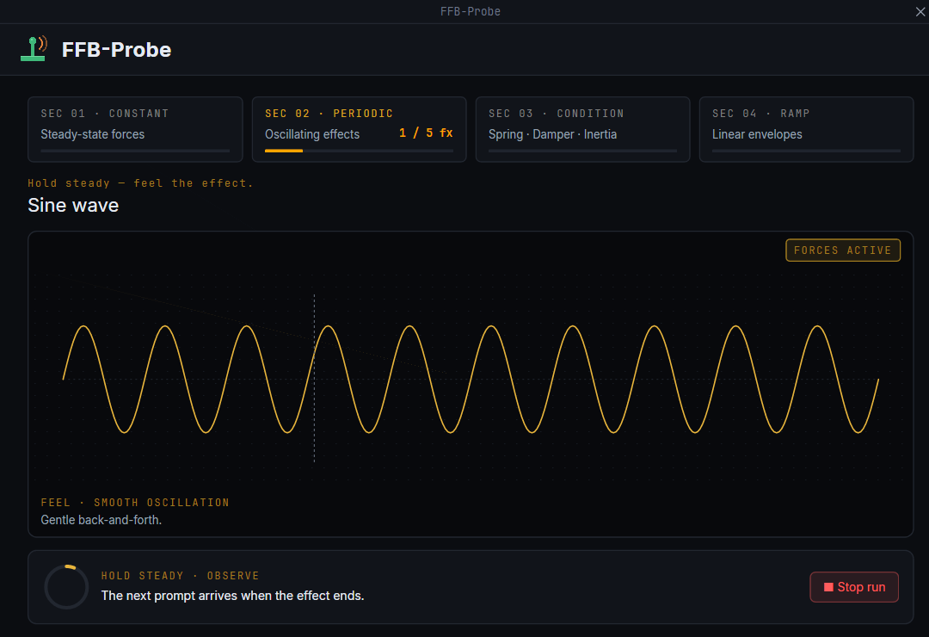Click the "Linear envelopes" subtitle

click(757, 134)
